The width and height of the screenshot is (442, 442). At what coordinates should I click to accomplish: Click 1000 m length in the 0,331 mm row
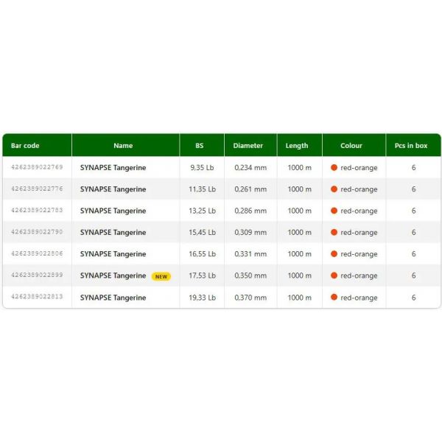pos(300,254)
